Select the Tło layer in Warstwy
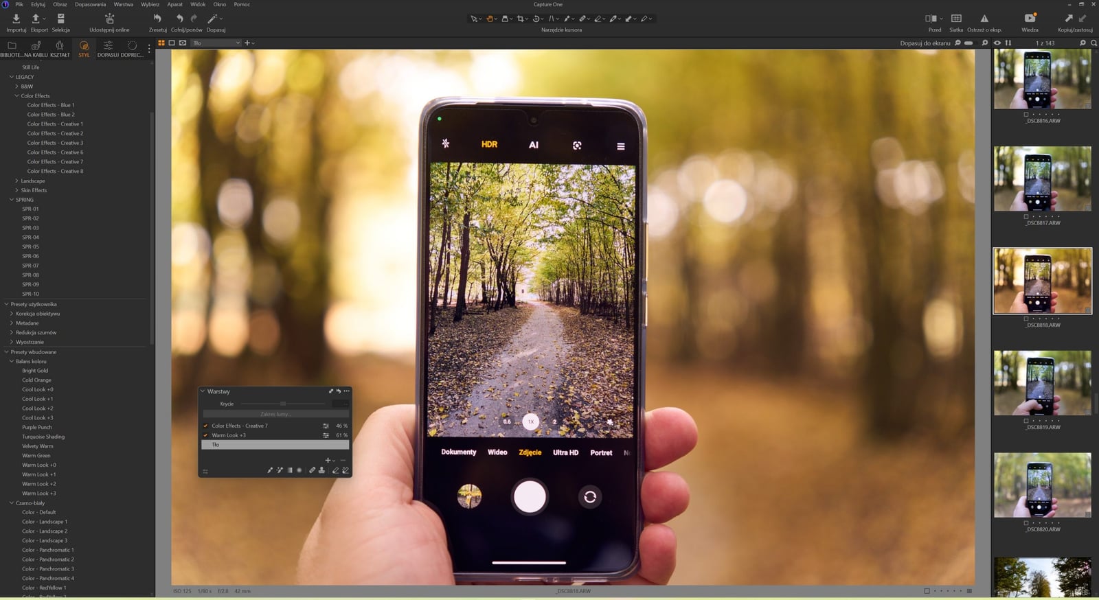The image size is (1099, 600). (275, 445)
